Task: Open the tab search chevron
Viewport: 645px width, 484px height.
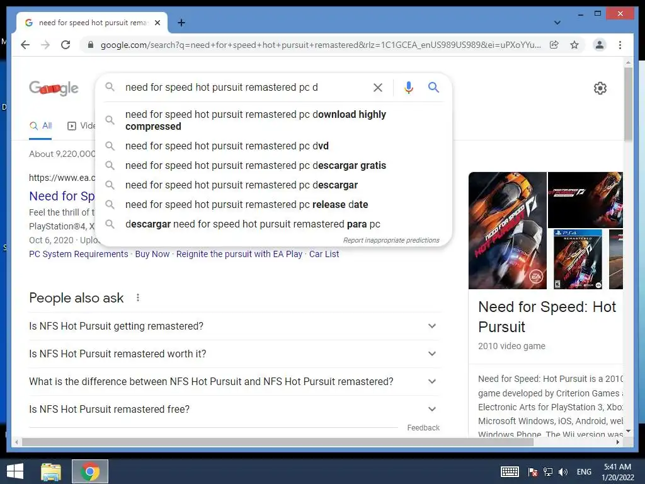Action: 557,23
